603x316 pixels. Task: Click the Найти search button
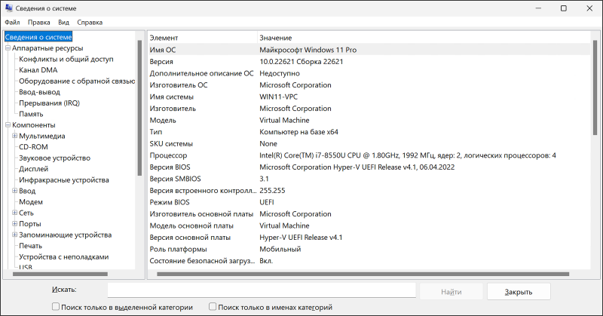pyautogui.click(x=451, y=292)
